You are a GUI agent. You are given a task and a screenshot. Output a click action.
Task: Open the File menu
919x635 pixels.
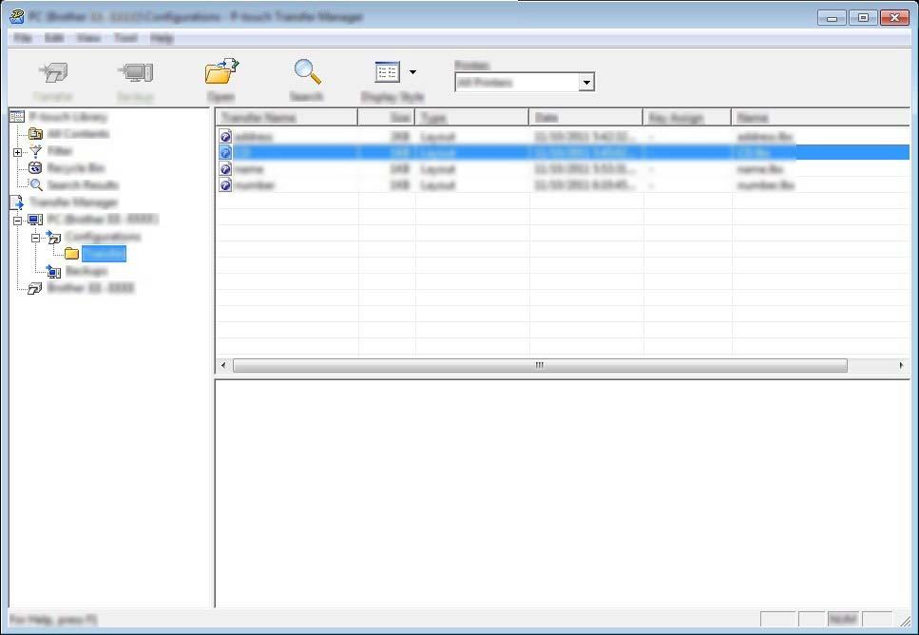click(x=22, y=38)
